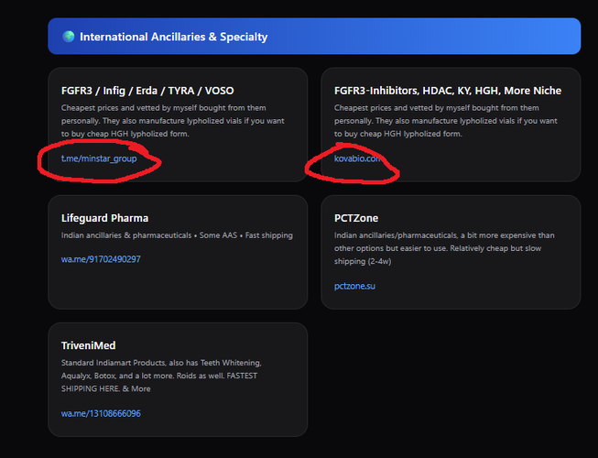Click the Lifeguard Pharma description text
The height and width of the screenshot is (458, 598).
(177, 235)
